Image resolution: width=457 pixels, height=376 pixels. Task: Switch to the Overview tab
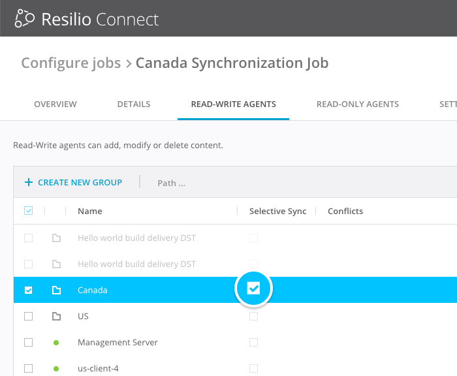pyautogui.click(x=55, y=104)
